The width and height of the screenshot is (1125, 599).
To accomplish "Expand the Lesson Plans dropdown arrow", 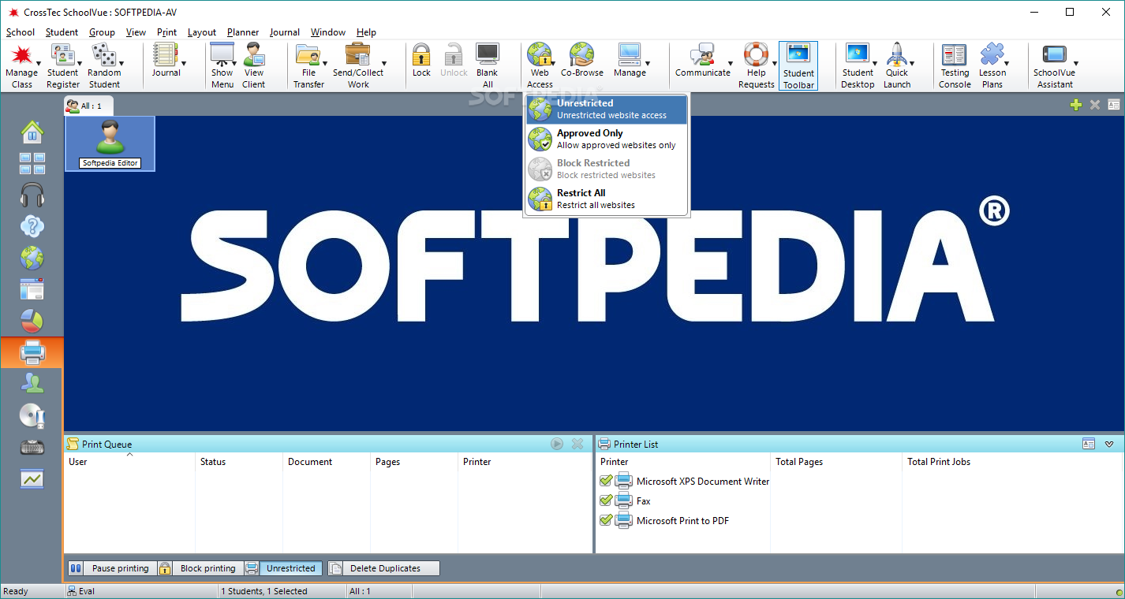I will pos(1008,63).
